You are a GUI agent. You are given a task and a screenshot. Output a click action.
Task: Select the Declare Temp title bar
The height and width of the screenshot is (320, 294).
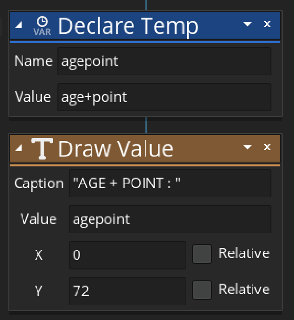point(145,26)
